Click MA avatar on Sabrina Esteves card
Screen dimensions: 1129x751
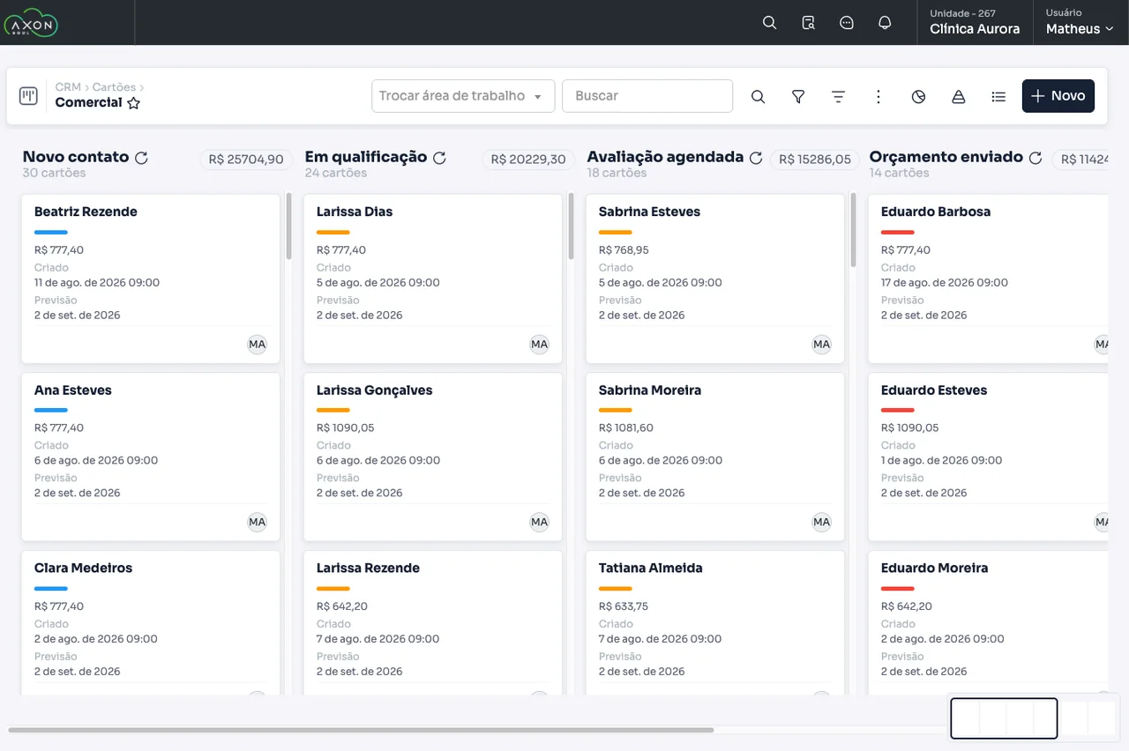[x=821, y=345]
